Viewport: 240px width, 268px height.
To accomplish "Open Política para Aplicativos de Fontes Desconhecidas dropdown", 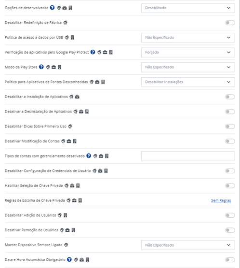I will [188, 82].
